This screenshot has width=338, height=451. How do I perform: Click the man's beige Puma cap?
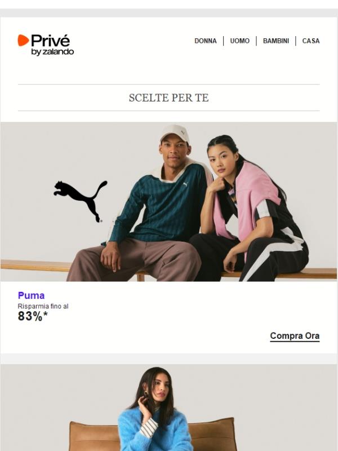(175, 134)
